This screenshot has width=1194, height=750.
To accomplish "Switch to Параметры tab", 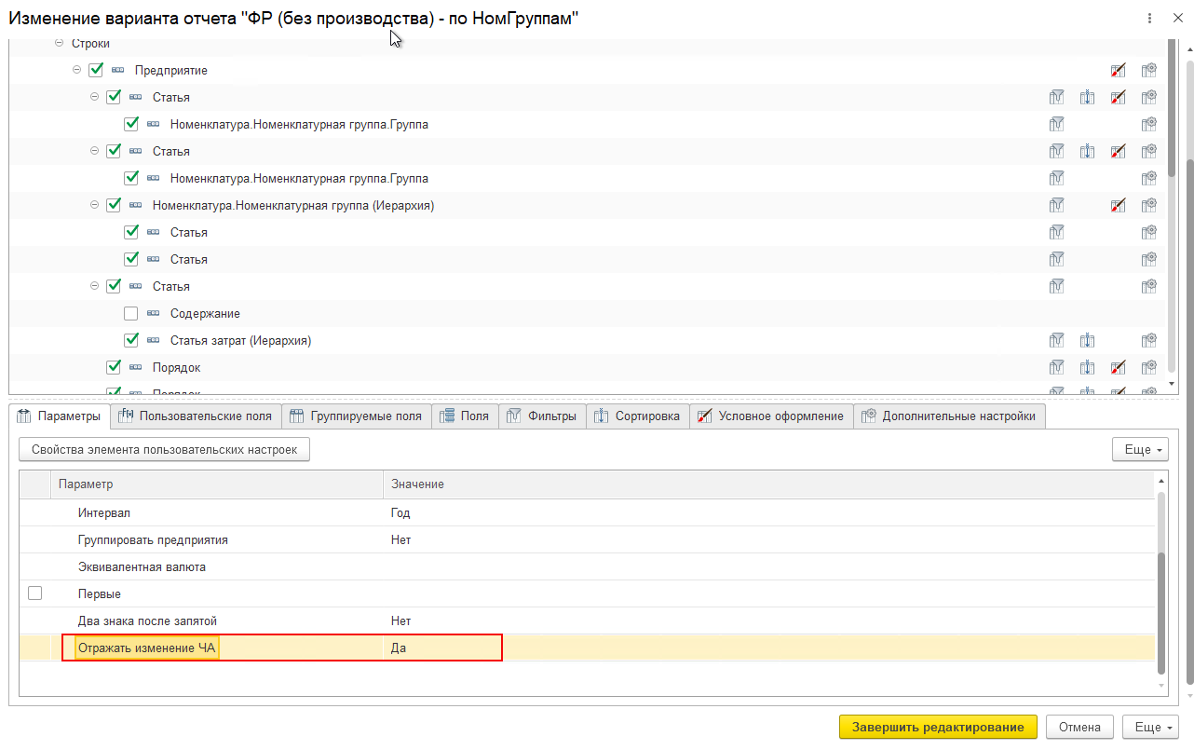I will [x=60, y=416].
